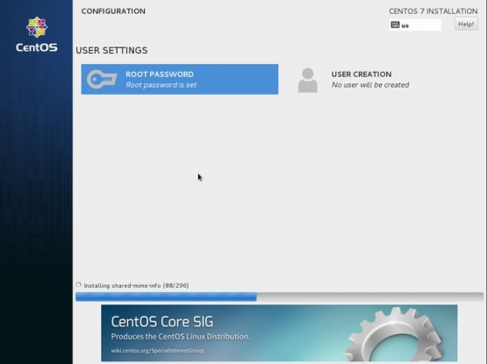Click the CentOS logo in sidebar

pos(37,27)
